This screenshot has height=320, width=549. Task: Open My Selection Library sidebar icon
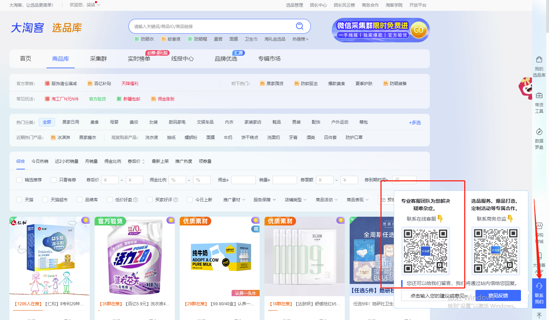point(539,60)
